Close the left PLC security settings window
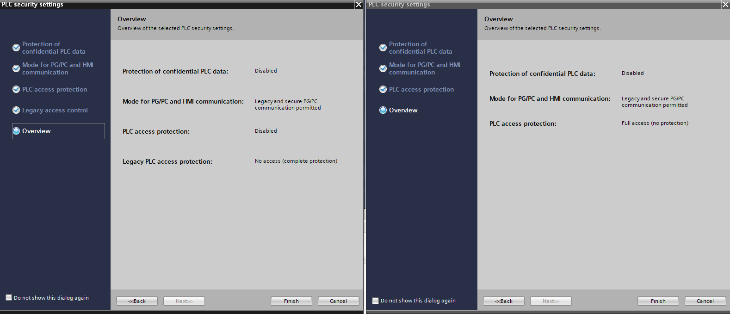Screen dimensions: 730x314 359,5
